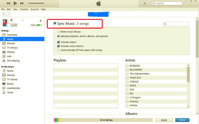Screen dimensions: 199x124
Task: Click the rewind previous track button
Action: (8, 3)
